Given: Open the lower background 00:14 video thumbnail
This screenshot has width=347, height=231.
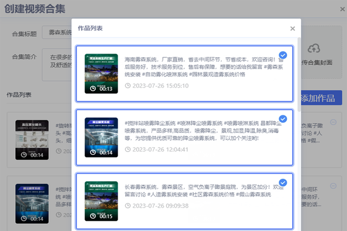Looking at the screenshot, I should coord(32,203).
